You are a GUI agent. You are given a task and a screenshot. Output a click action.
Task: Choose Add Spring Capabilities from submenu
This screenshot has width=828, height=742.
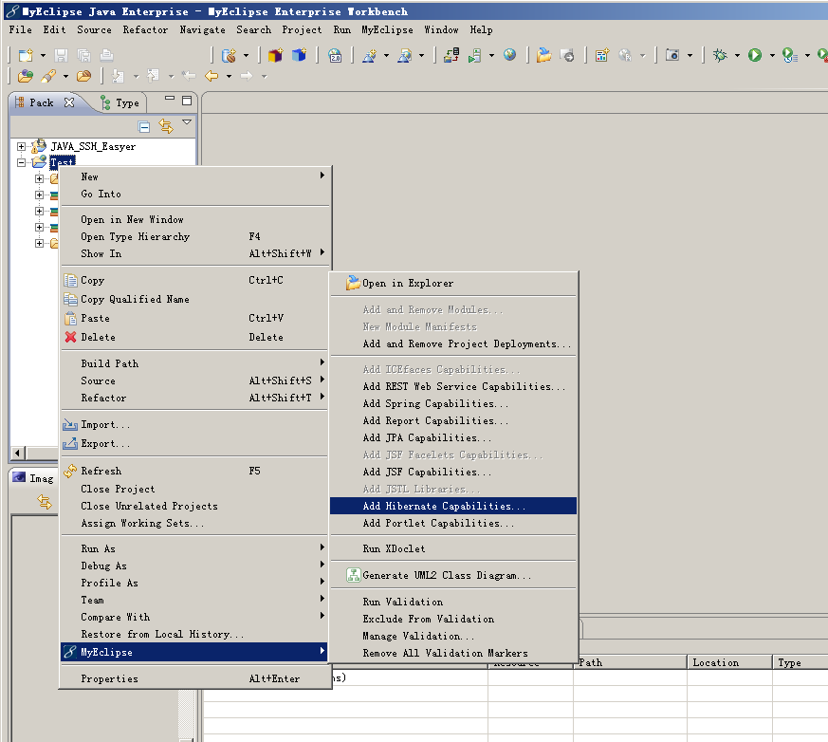[435, 403]
